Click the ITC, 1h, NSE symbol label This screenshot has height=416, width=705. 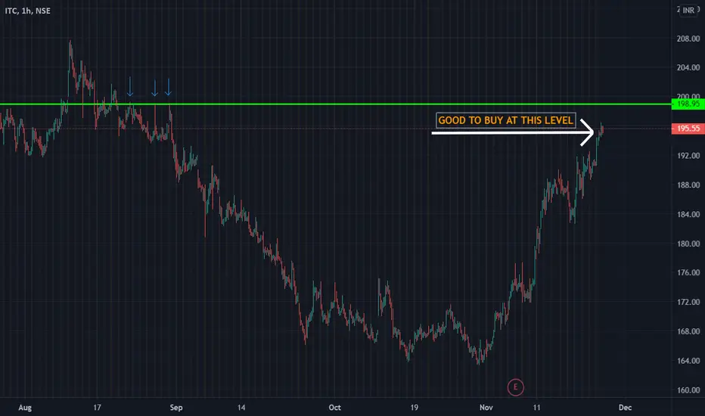pyautogui.click(x=28, y=11)
